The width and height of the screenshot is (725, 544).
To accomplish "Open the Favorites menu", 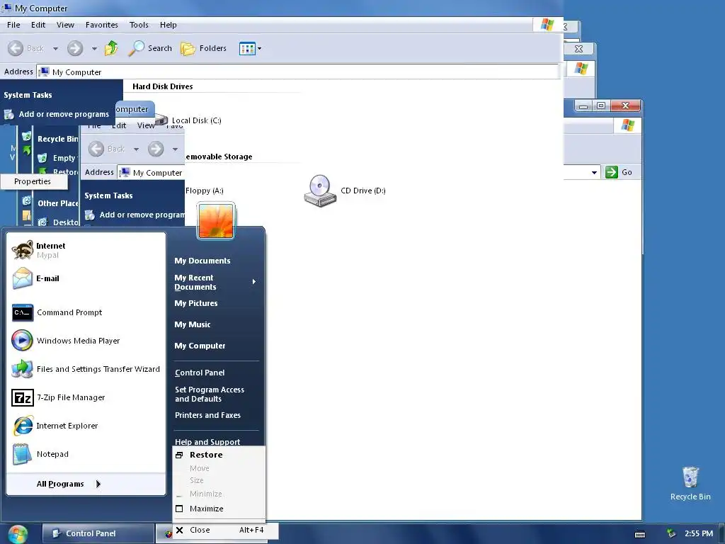I will 102,25.
